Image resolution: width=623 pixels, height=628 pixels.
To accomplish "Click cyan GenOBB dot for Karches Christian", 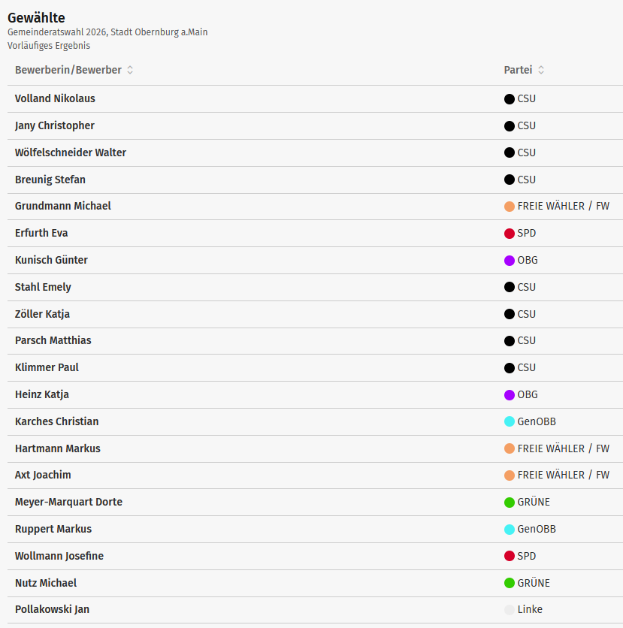I will coord(510,422).
